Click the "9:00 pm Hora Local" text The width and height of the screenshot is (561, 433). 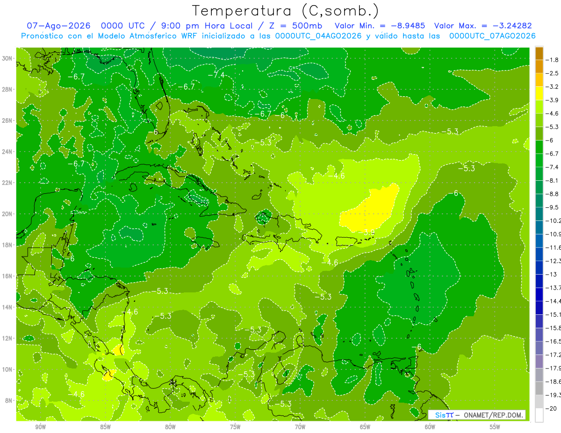206,26
